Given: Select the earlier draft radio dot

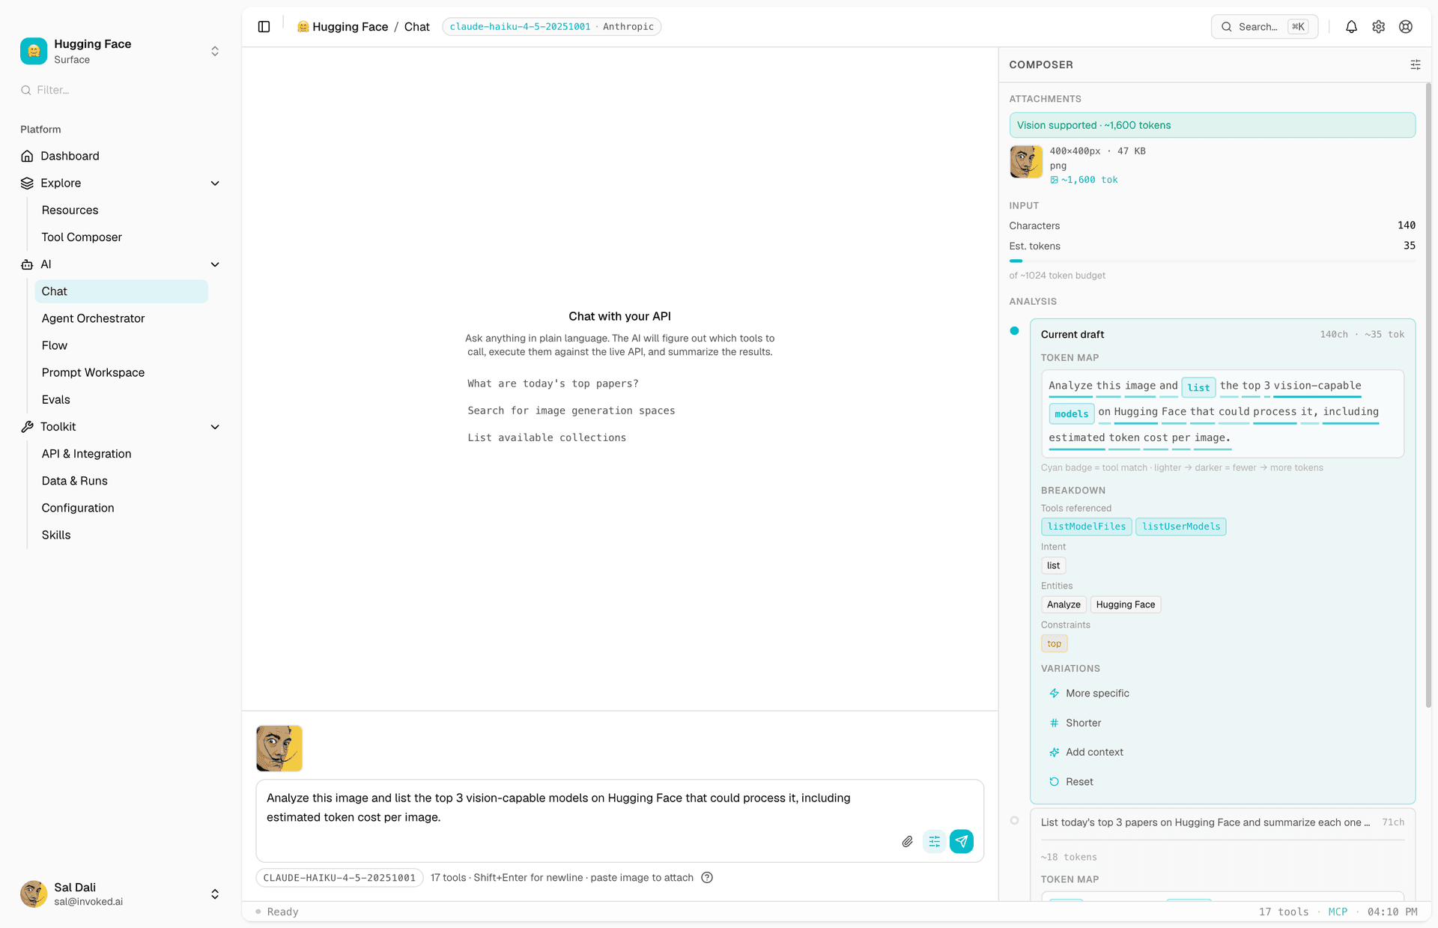Looking at the screenshot, I should click(1014, 821).
